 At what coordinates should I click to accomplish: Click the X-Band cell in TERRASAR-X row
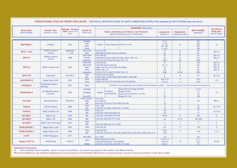100,93
